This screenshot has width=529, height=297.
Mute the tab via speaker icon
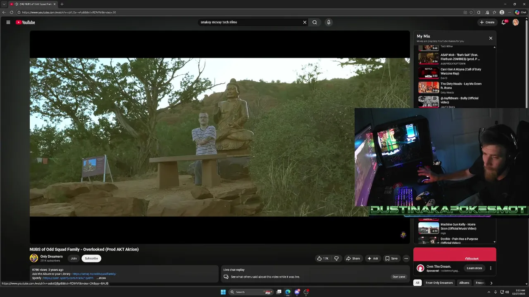point(16,4)
